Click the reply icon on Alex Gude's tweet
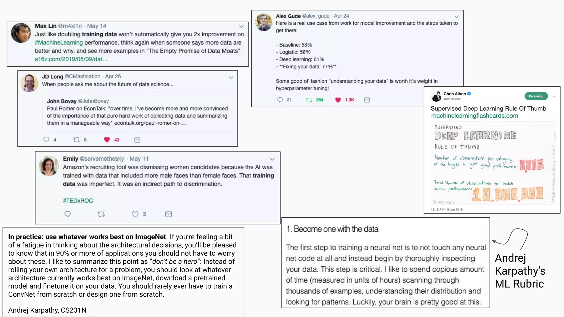Viewport: 564px width, 317px height. pyautogui.click(x=280, y=100)
